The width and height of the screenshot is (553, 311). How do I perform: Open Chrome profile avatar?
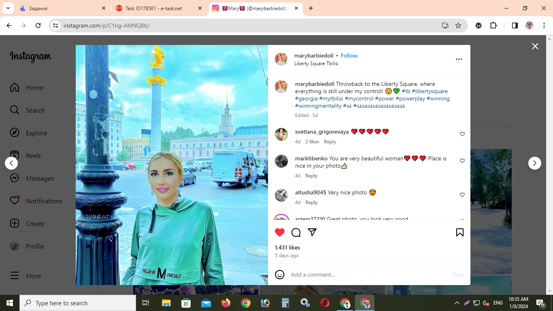pyautogui.click(x=530, y=26)
